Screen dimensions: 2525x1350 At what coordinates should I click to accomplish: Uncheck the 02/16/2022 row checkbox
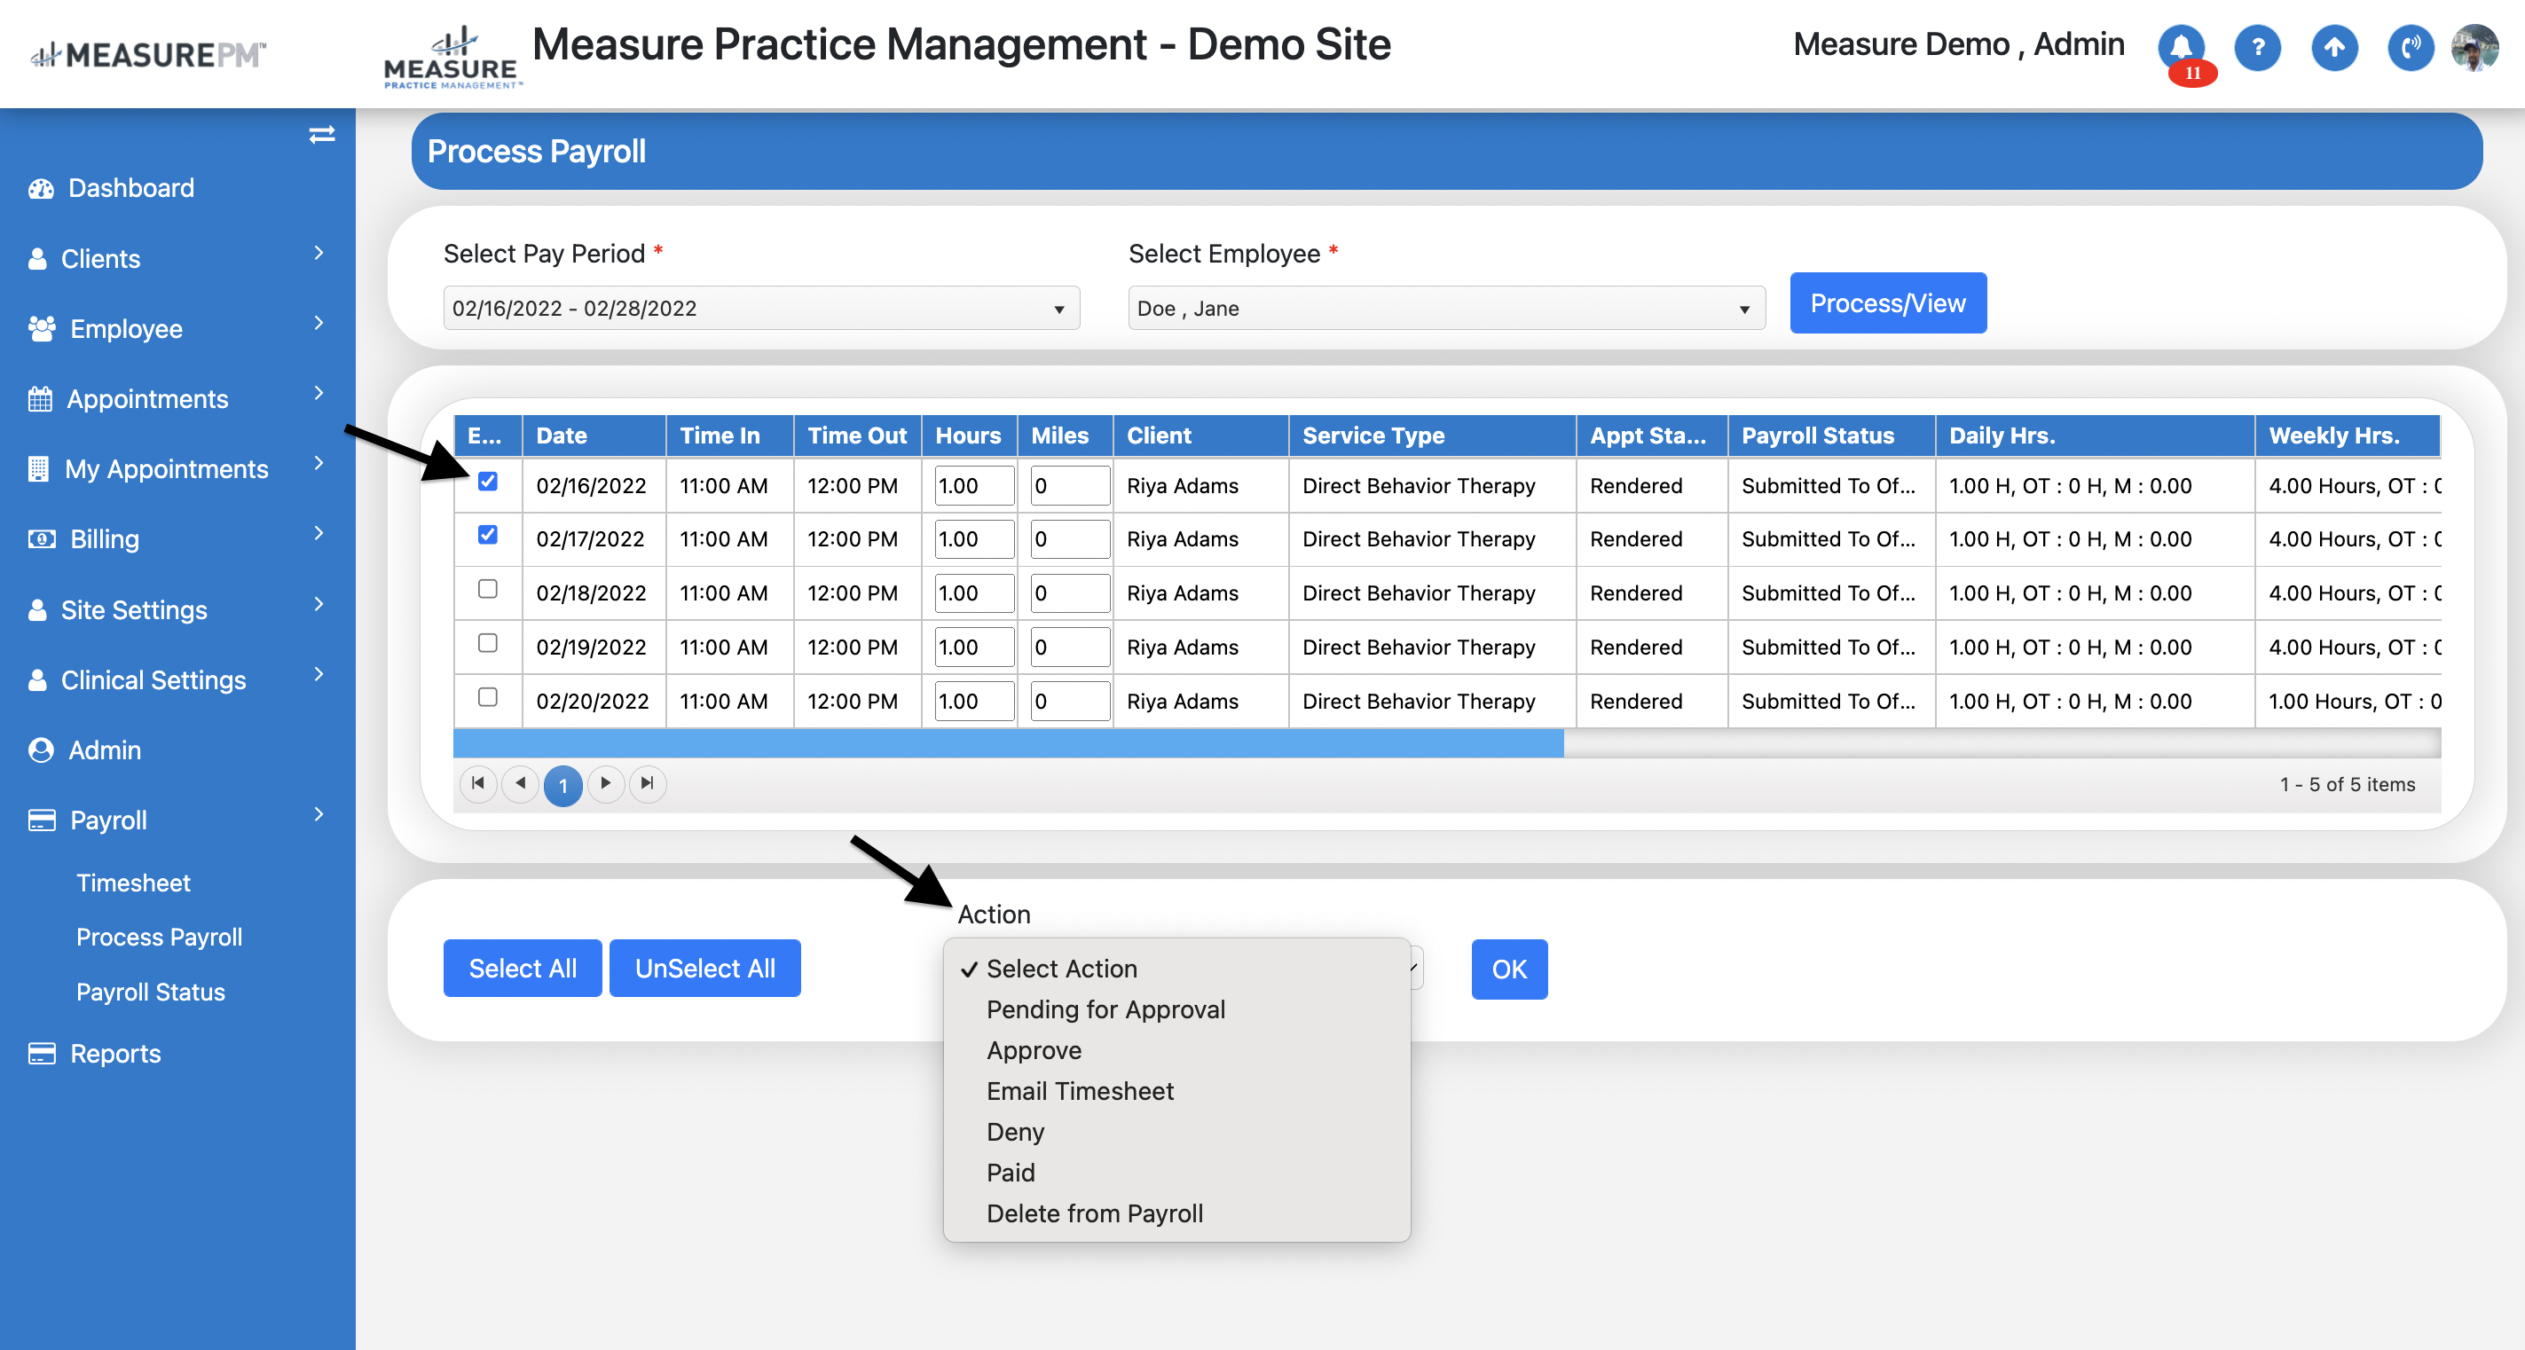click(x=487, y=481)
